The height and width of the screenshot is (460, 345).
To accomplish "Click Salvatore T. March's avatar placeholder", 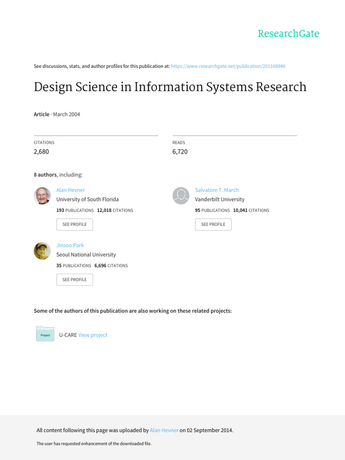I will click(x=181, y=195).
